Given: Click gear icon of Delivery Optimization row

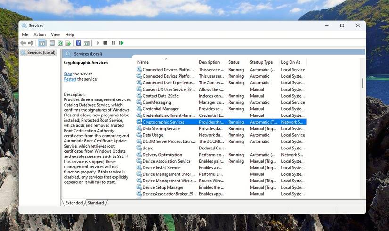Looking at the screenshot, I should coord(139,155).
